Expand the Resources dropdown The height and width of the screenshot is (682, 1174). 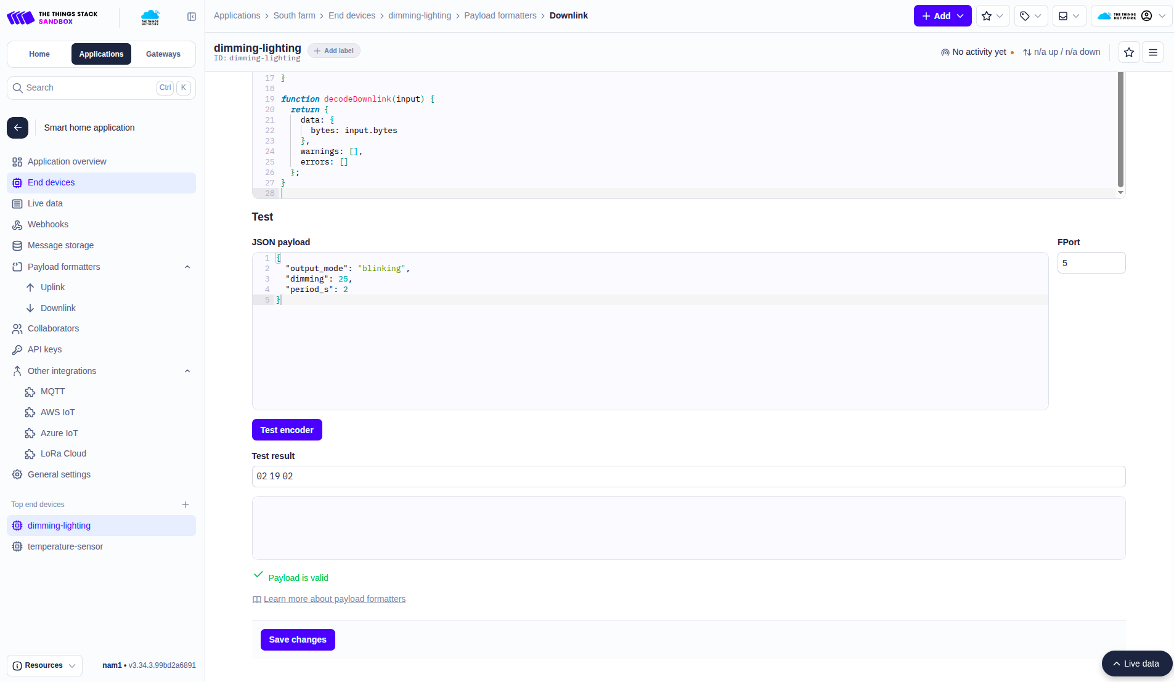(x=44, y=665)
